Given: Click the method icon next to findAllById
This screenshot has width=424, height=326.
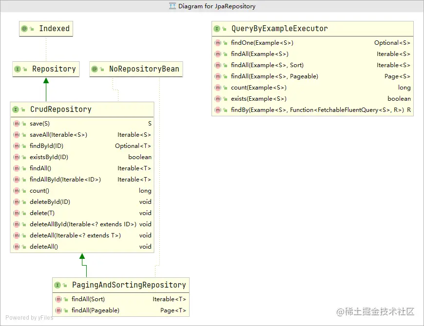Looking at the screenshot, I should [x=17, y=180].
